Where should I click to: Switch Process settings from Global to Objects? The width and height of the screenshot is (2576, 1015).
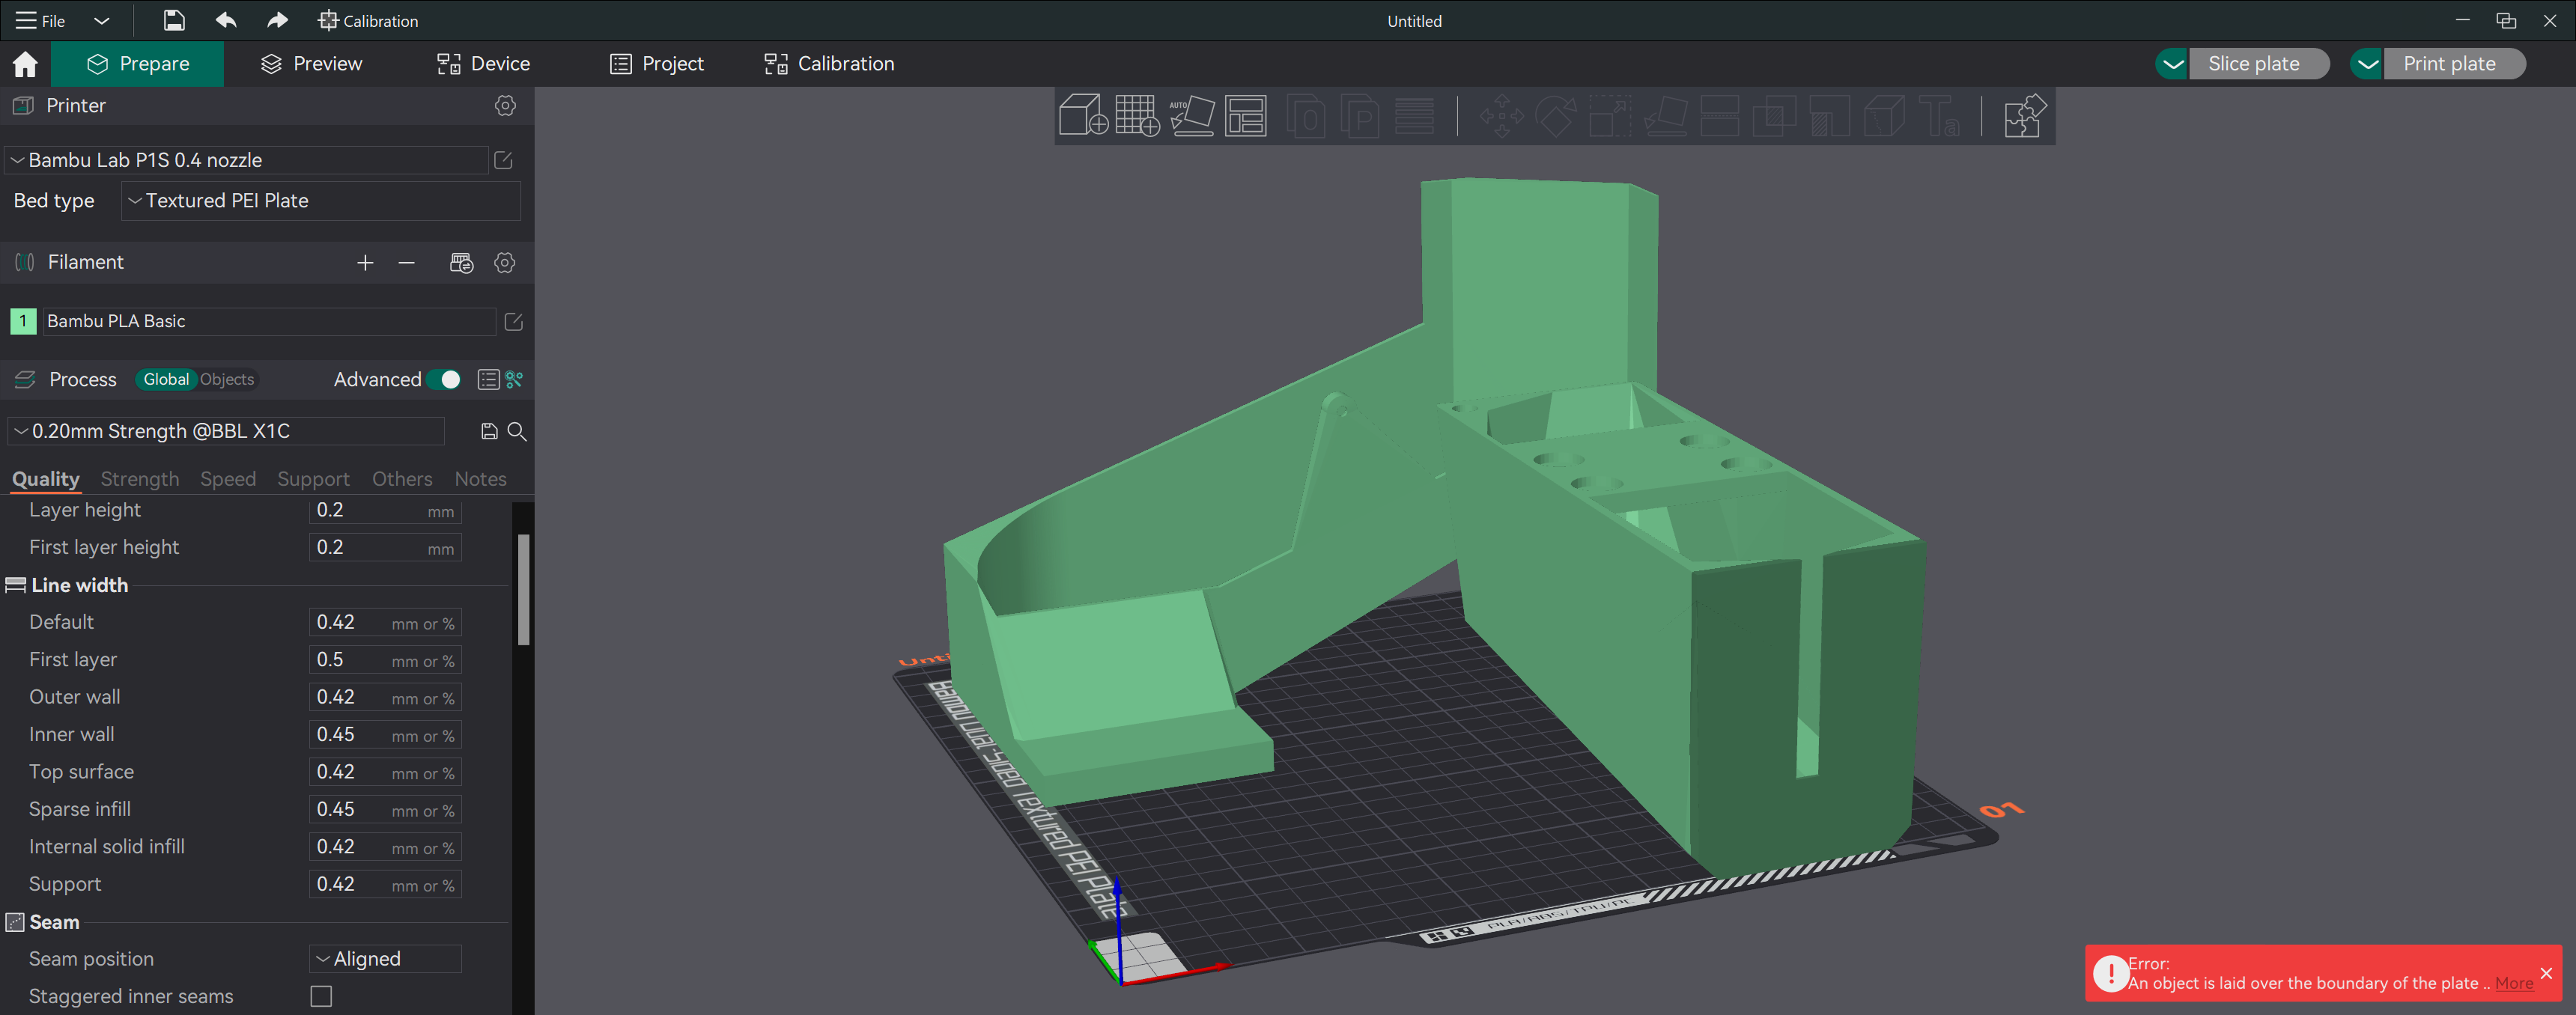[x=227, y=380]
